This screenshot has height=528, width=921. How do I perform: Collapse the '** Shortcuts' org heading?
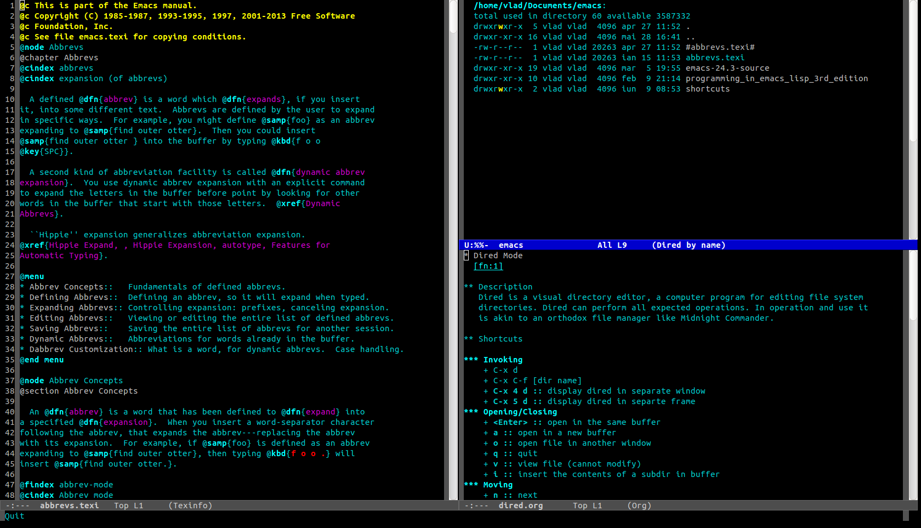tap(493, 339)
